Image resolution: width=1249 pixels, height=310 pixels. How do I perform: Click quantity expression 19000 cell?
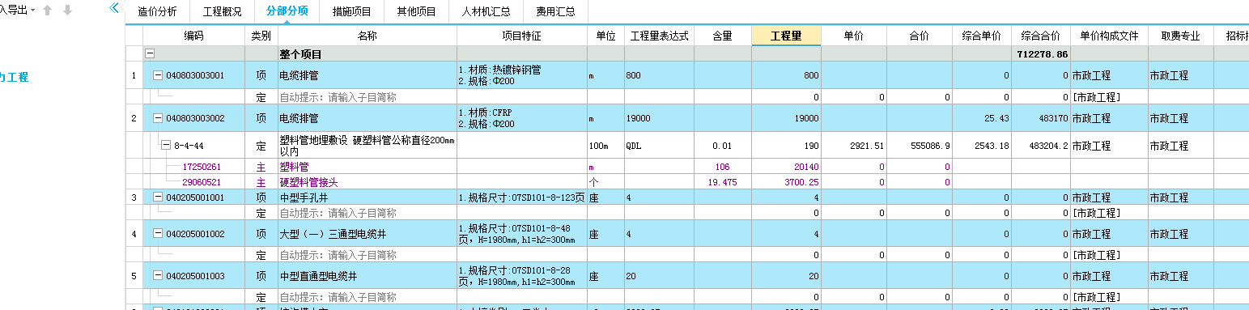[x=659, y=118]
